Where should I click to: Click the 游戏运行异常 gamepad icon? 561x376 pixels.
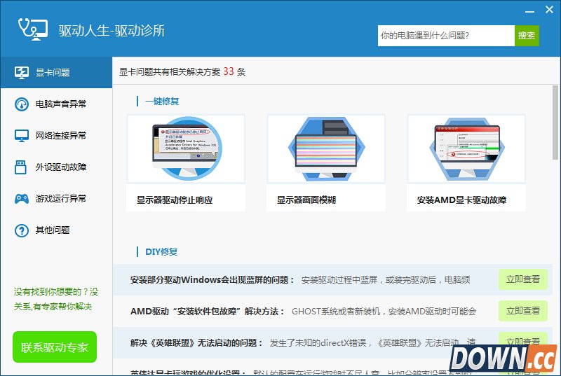point(22,199)
